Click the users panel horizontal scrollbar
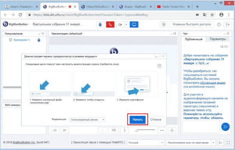Screen dimensions: 235x150 pyautogui.click(x=12, y=87)
